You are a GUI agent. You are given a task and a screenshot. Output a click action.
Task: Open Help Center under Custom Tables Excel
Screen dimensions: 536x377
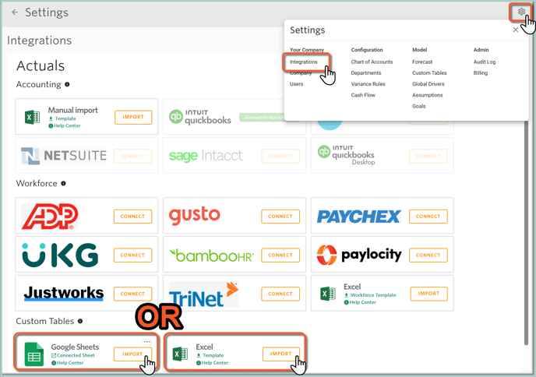pos(212,363)
